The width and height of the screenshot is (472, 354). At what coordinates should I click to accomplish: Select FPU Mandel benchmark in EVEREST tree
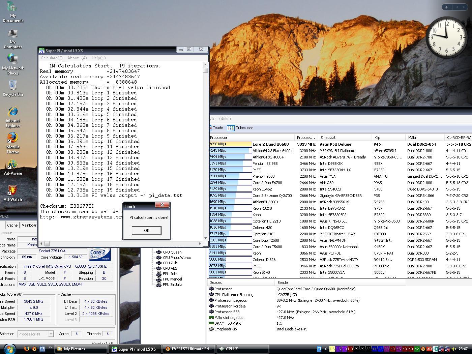[172, 279]
